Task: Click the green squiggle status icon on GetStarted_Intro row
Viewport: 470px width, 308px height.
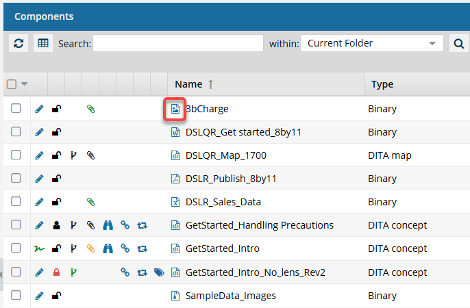Action: (x=40, y=248)
